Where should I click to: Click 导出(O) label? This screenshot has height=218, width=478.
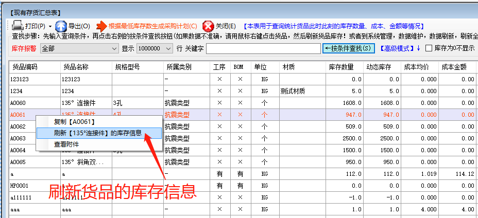[x=79, y=26]
